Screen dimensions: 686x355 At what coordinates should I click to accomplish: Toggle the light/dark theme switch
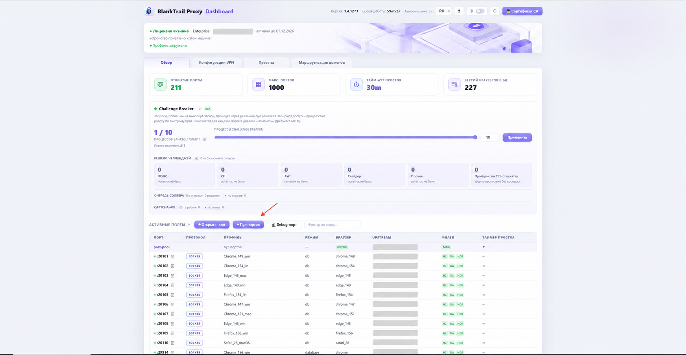click(480, 11)
